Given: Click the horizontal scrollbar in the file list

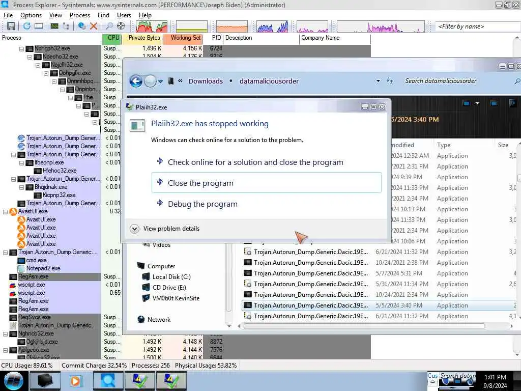Looking at the screenshot, I should tap(364, 326).
